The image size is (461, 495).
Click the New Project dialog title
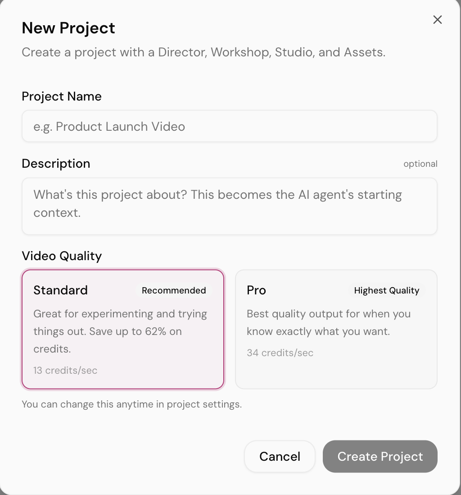click(68, 28)
